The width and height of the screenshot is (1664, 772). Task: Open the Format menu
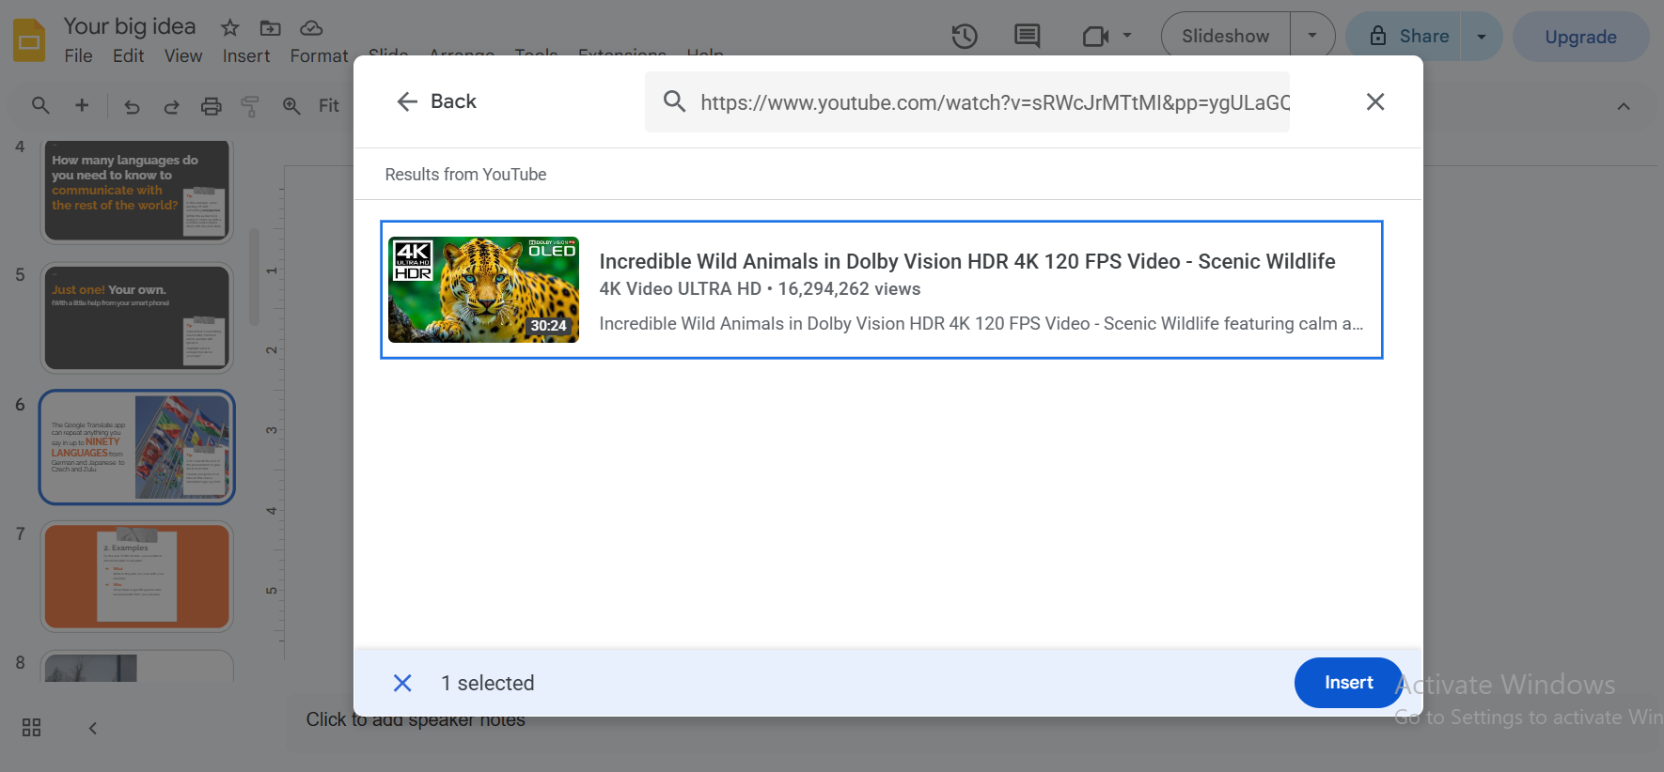pyautogui.click(x=319, y=55)
